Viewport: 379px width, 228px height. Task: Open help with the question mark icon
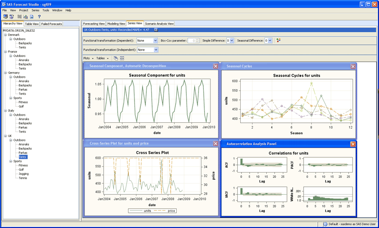tap(39, 17)
